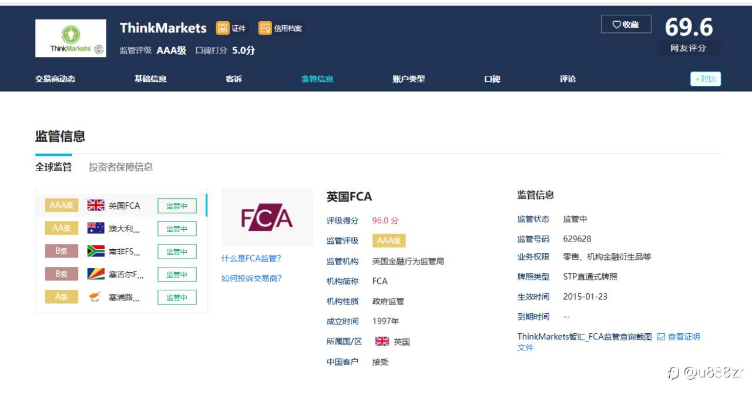Click the license number 629628
Screen dimensions: 752x395
(x=577, y=239)
